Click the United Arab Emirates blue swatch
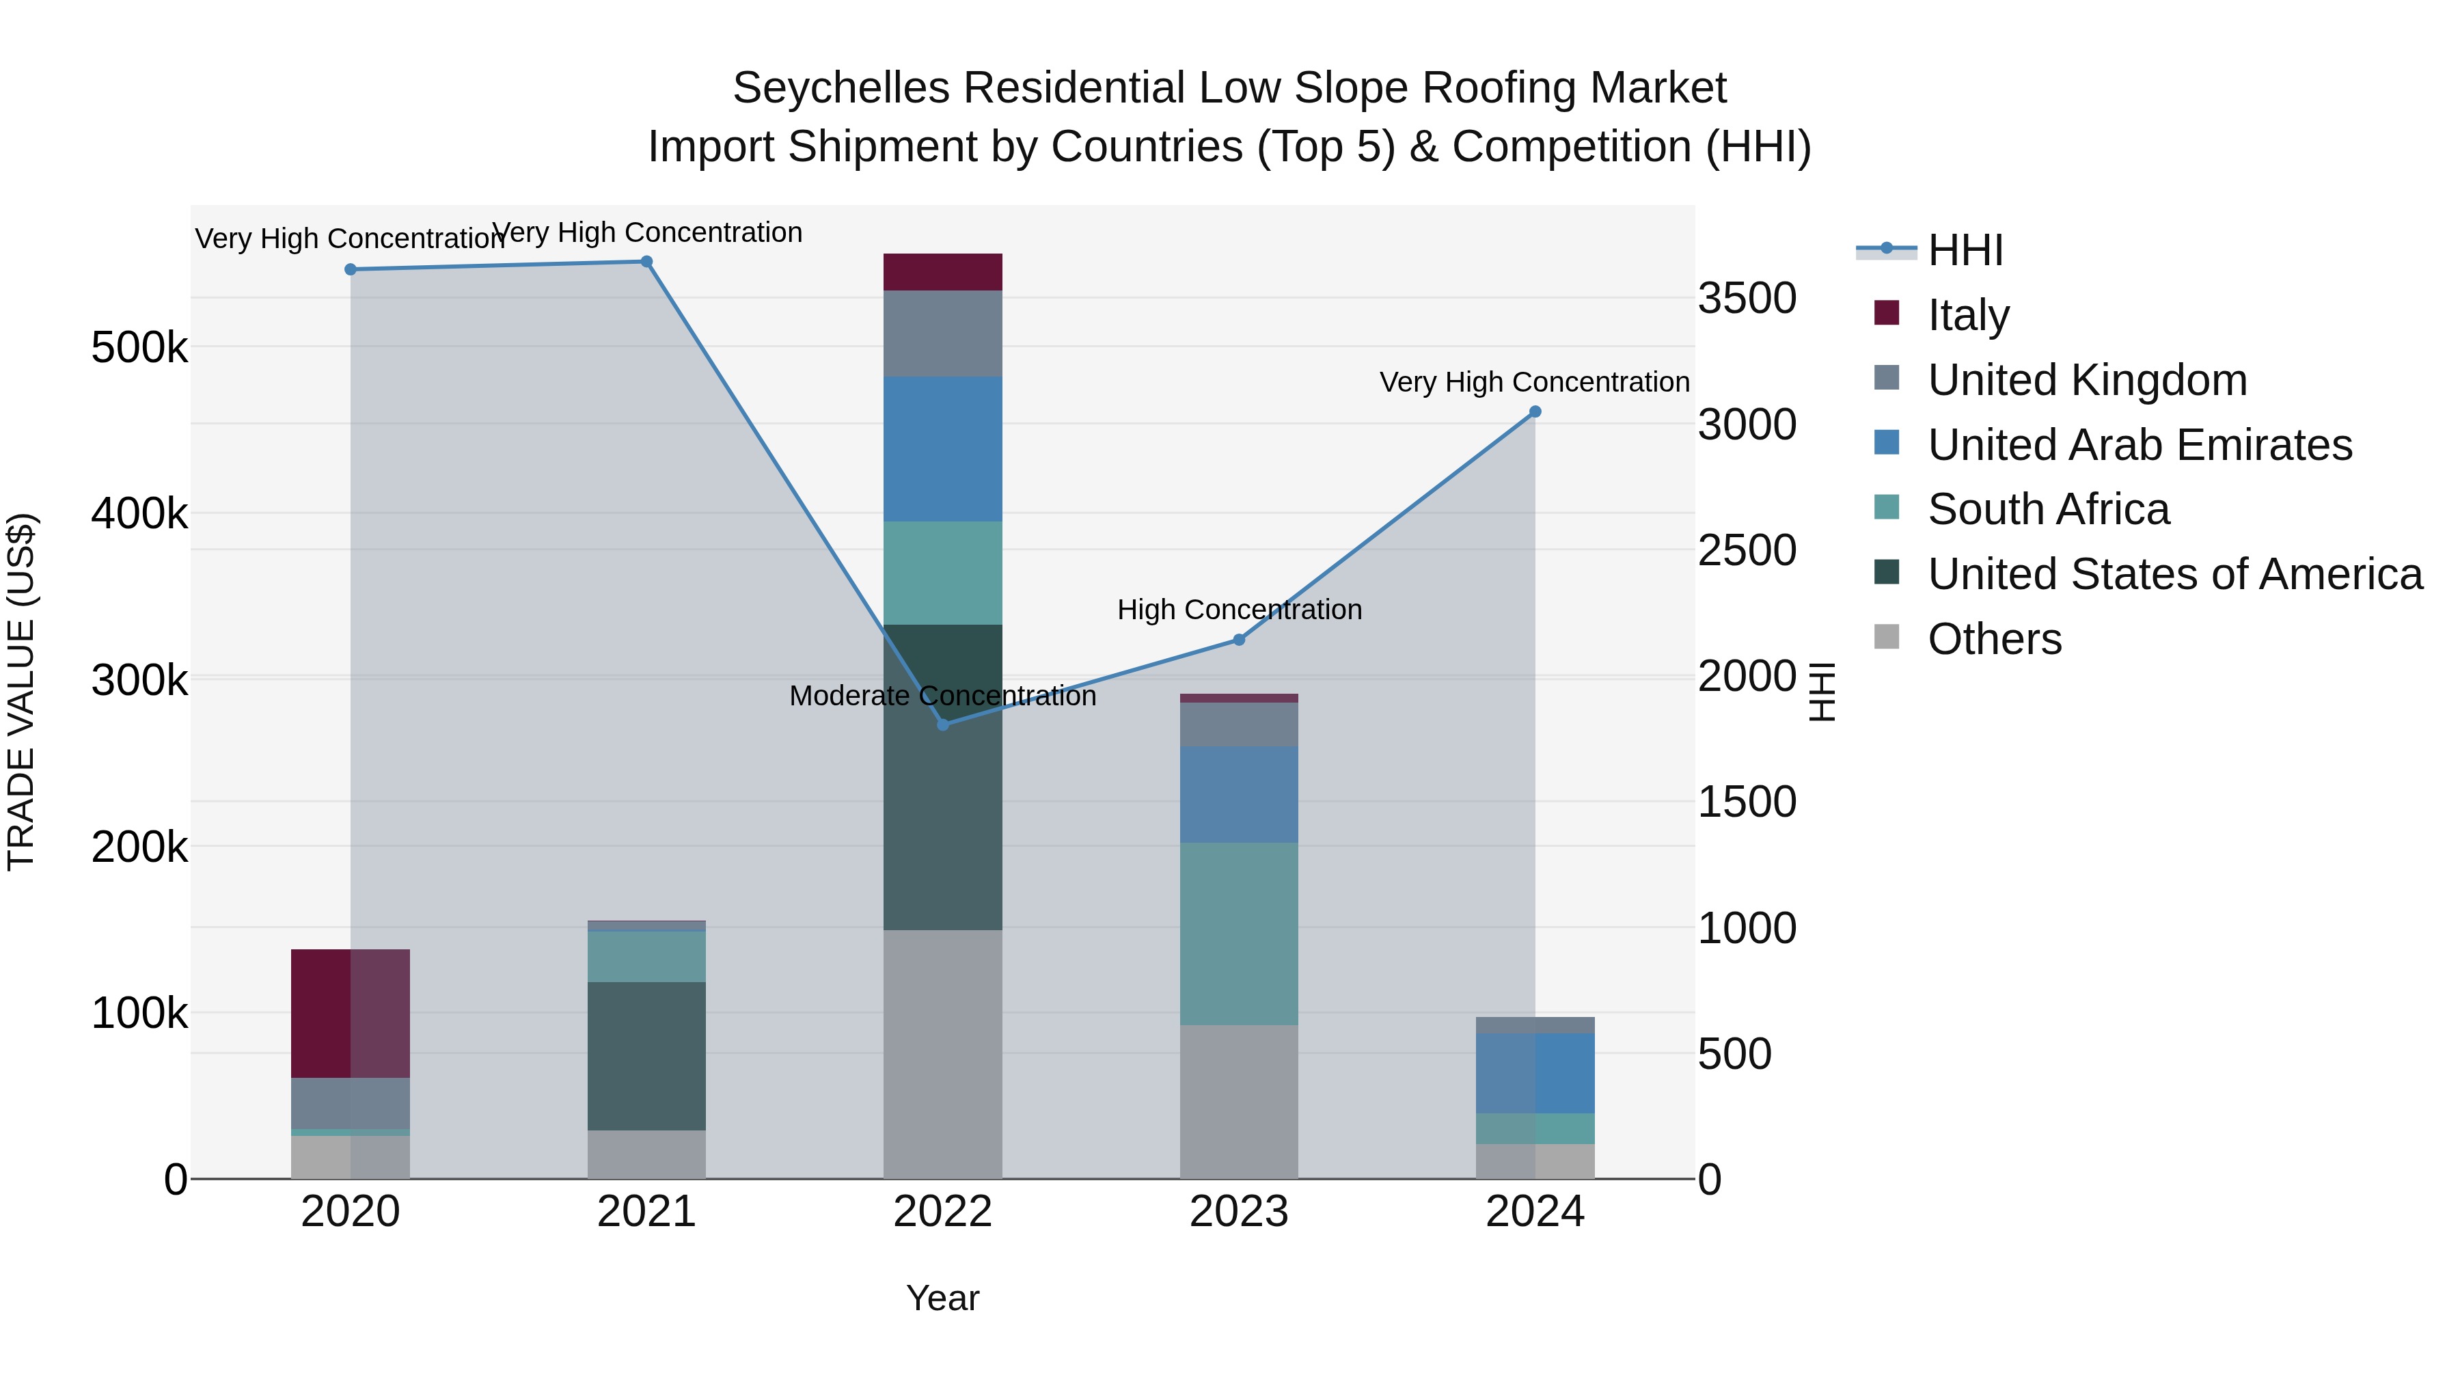 tap(1886, 442)
